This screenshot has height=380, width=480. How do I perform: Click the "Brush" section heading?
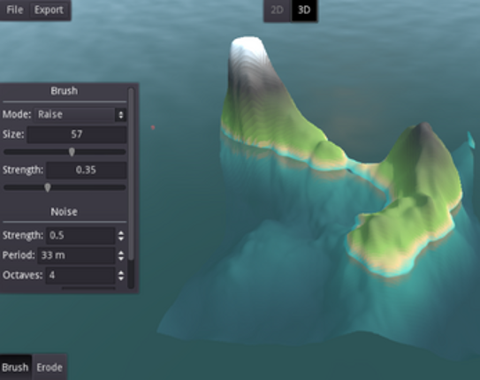64,91
